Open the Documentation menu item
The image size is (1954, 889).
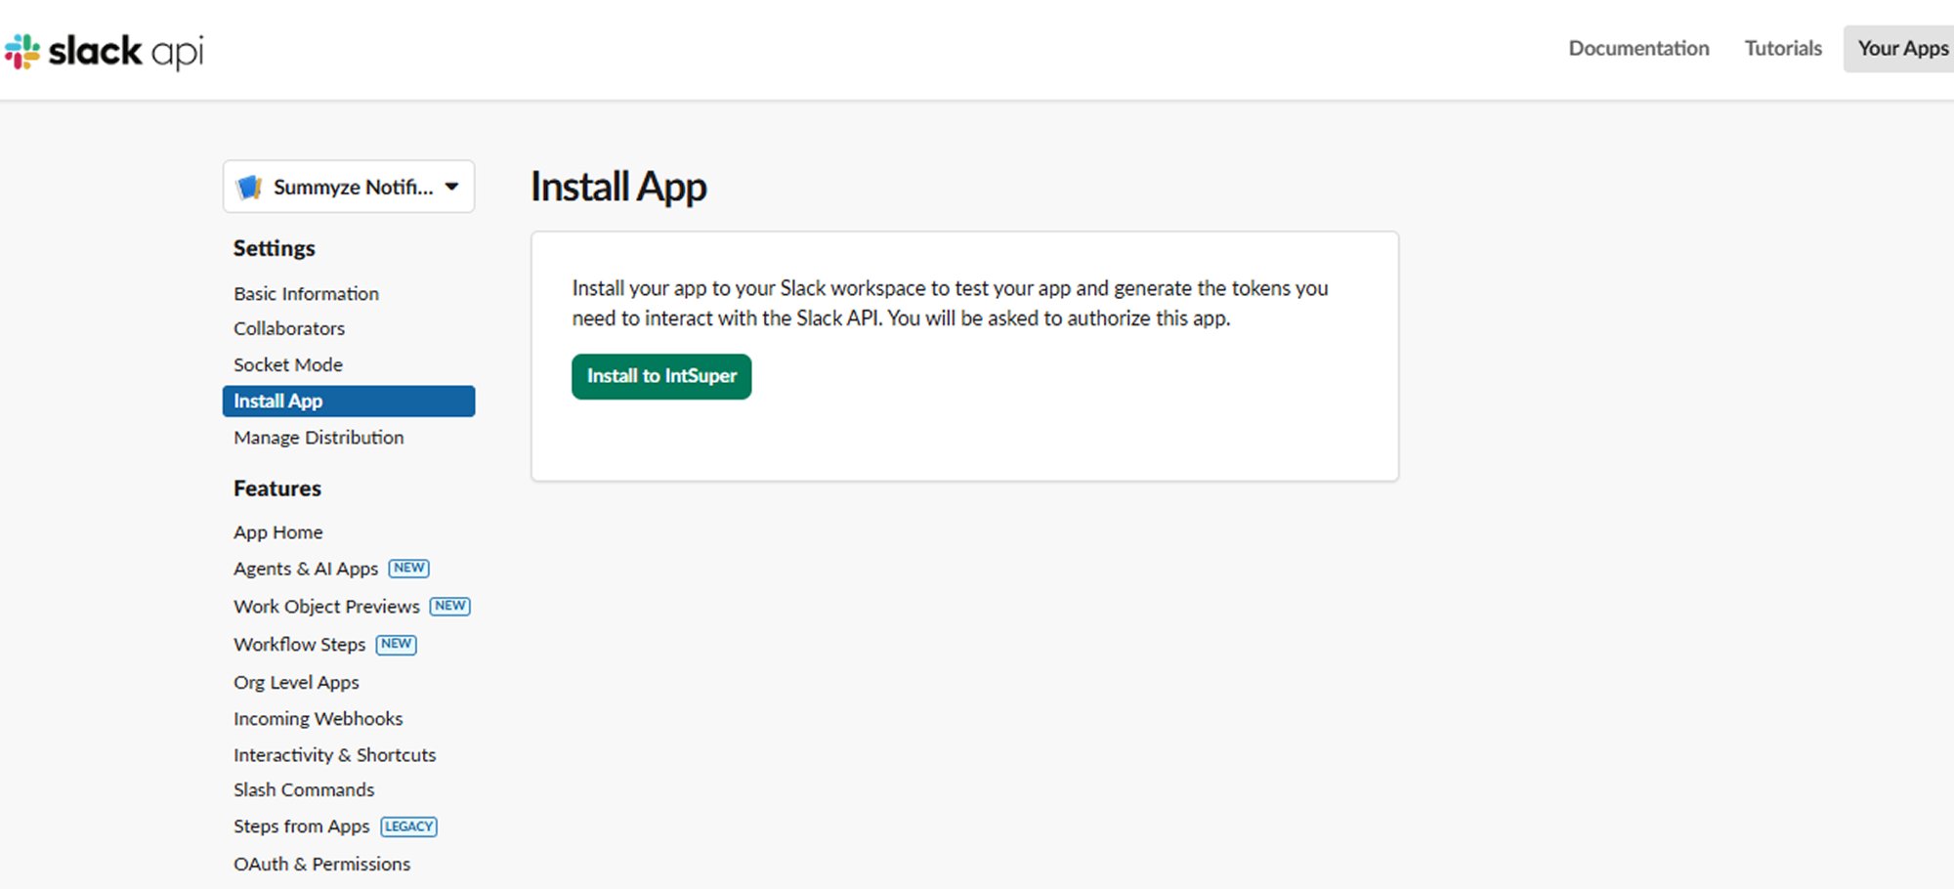1638,47
